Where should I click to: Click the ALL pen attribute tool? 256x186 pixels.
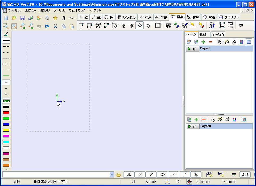[185, 25]
